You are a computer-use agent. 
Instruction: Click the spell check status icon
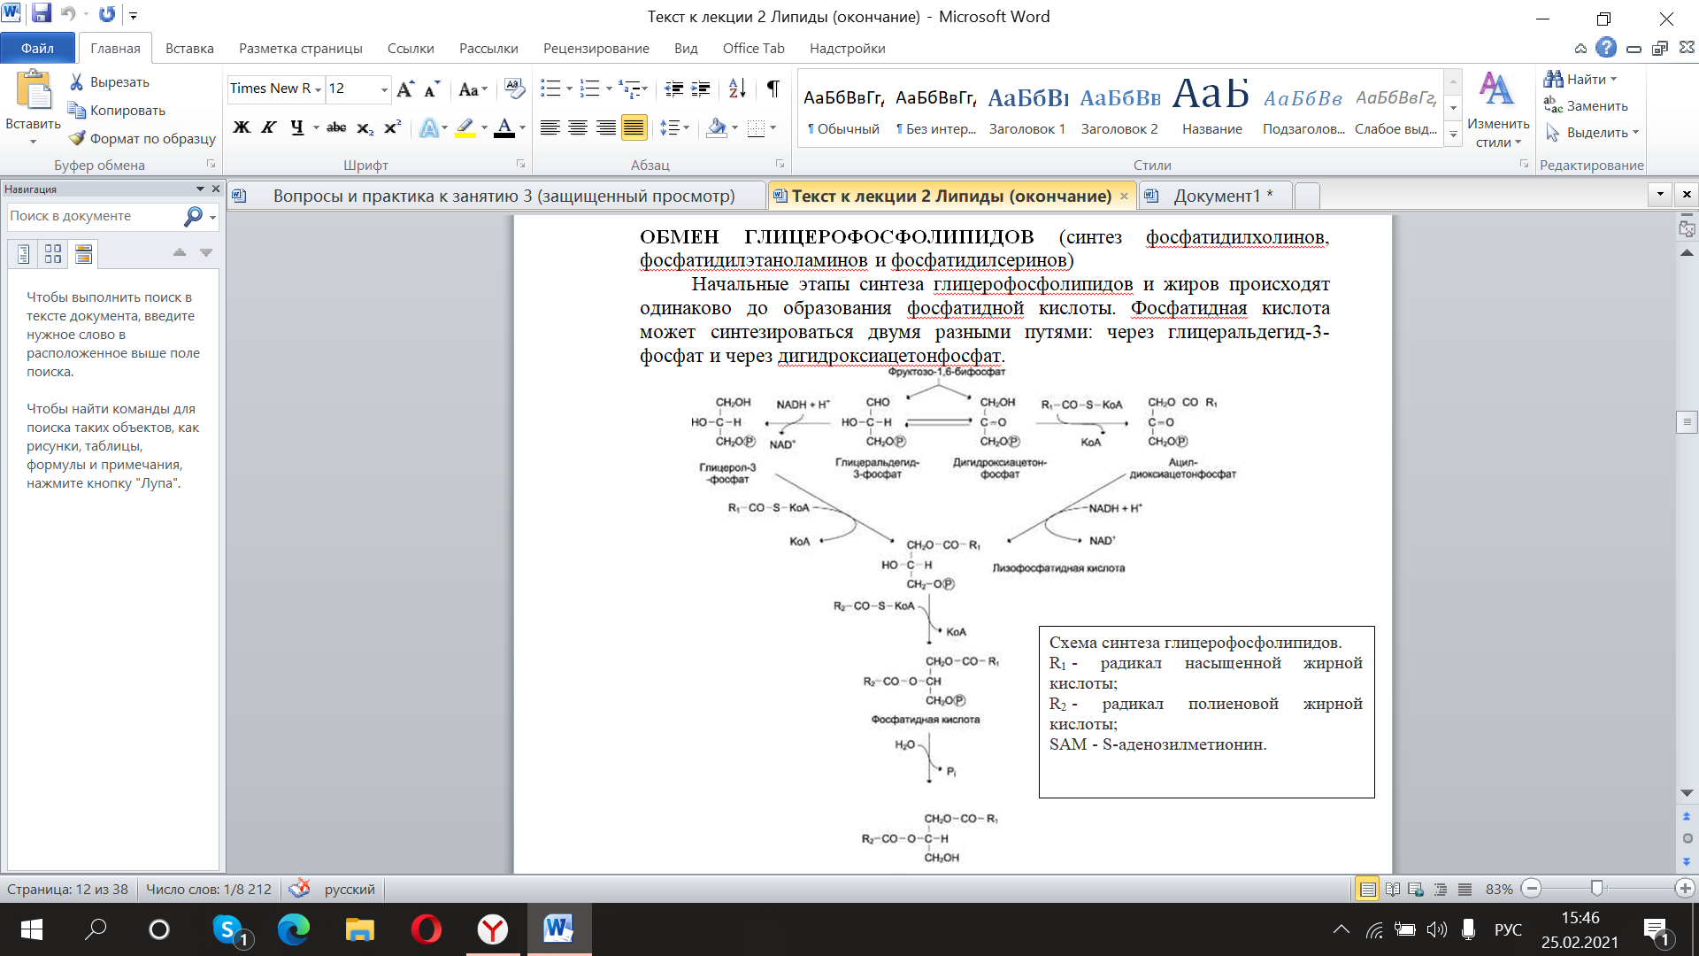click(300, 888)
